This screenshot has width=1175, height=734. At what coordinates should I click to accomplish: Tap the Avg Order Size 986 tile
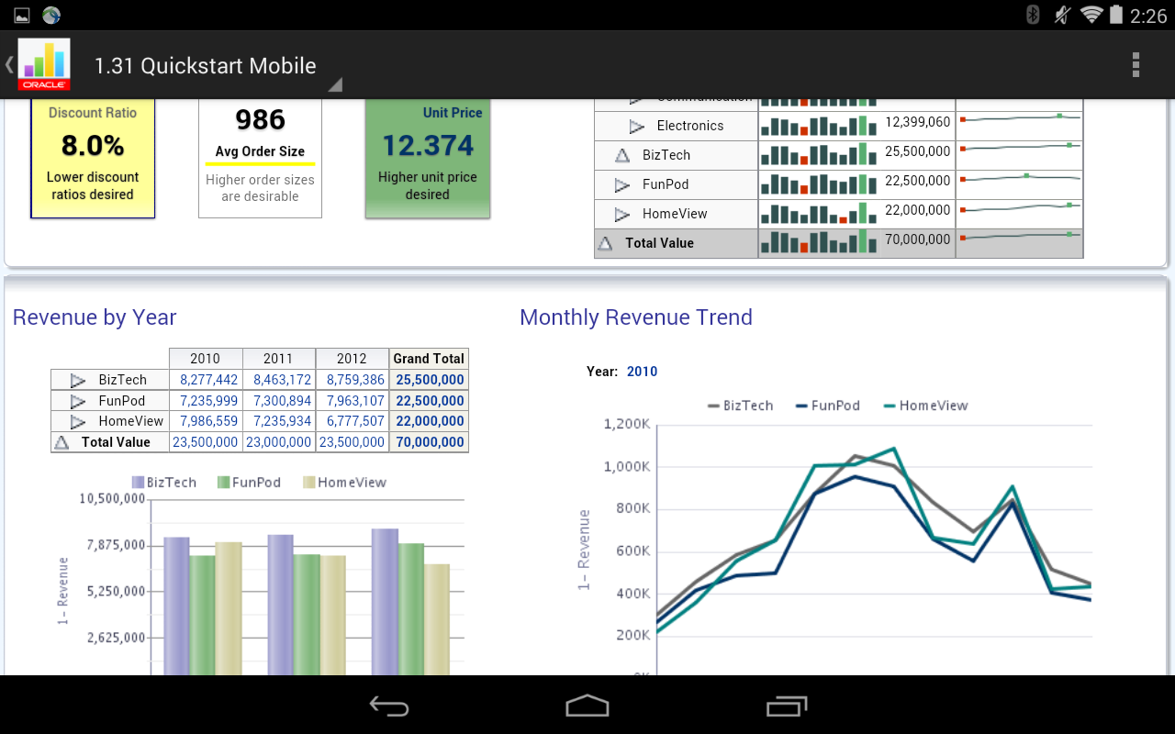(x=260, y=158)
